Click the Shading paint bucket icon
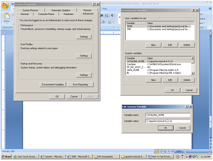The height and width of the screenshot is (161, 213). pos(103,22)
